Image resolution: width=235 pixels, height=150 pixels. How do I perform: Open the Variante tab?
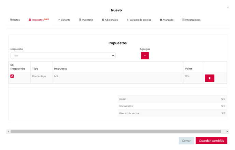point(64,20)
